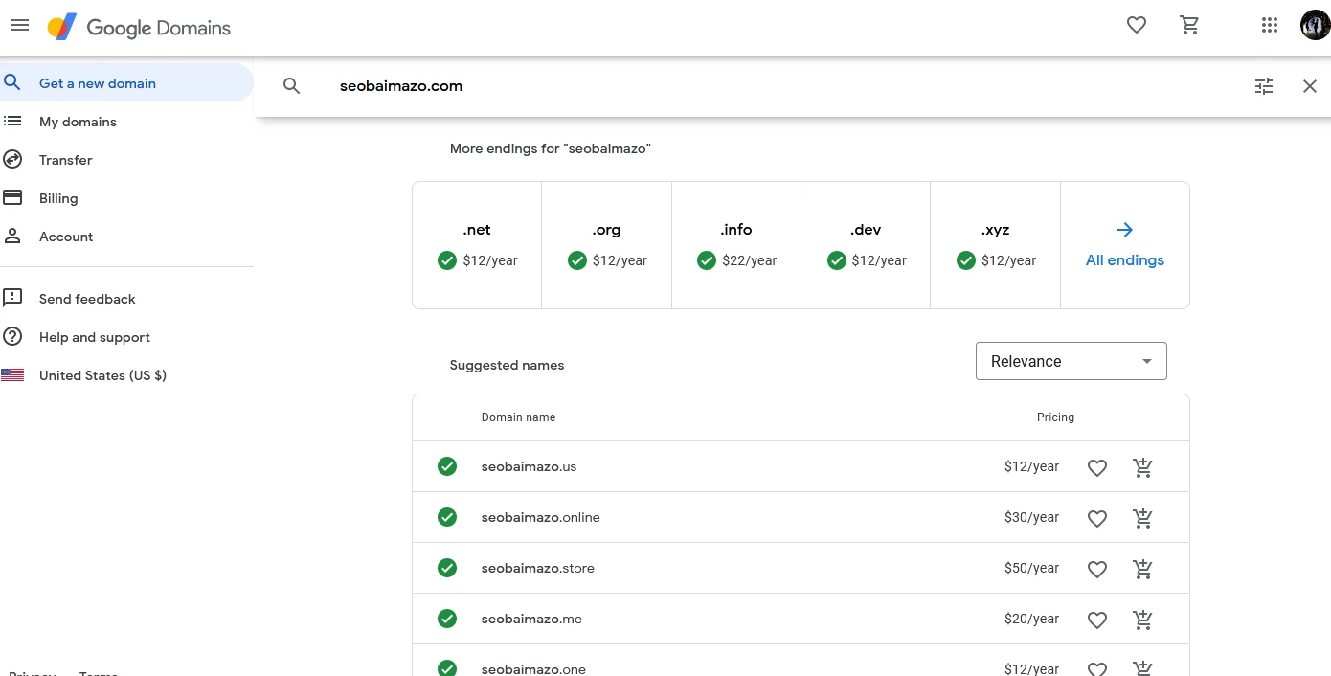Open the shopping cart in header
1331x676 pixels.
pos(1190,26)
